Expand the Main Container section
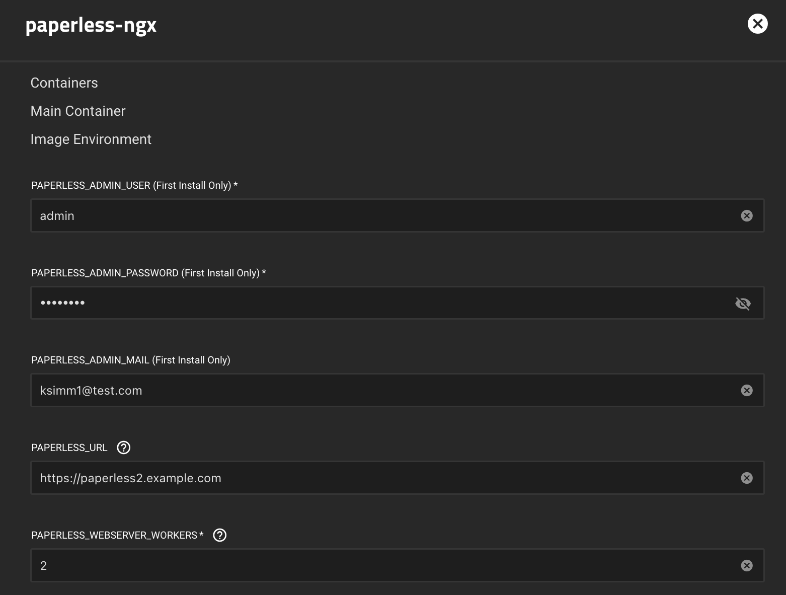This screenshot has height=595, width=786. point(78,111)
